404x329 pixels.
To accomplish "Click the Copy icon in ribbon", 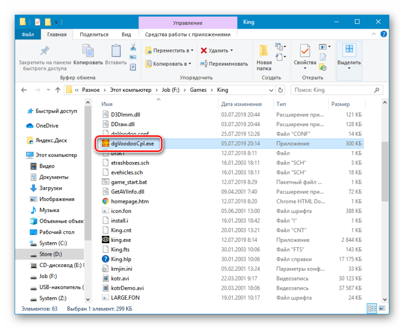I will coord(88,50).
